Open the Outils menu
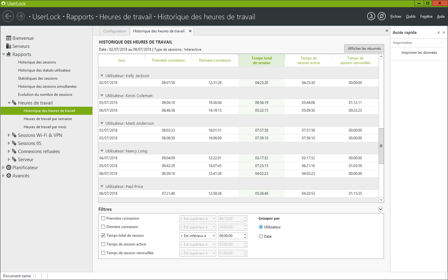 [411, 16]
